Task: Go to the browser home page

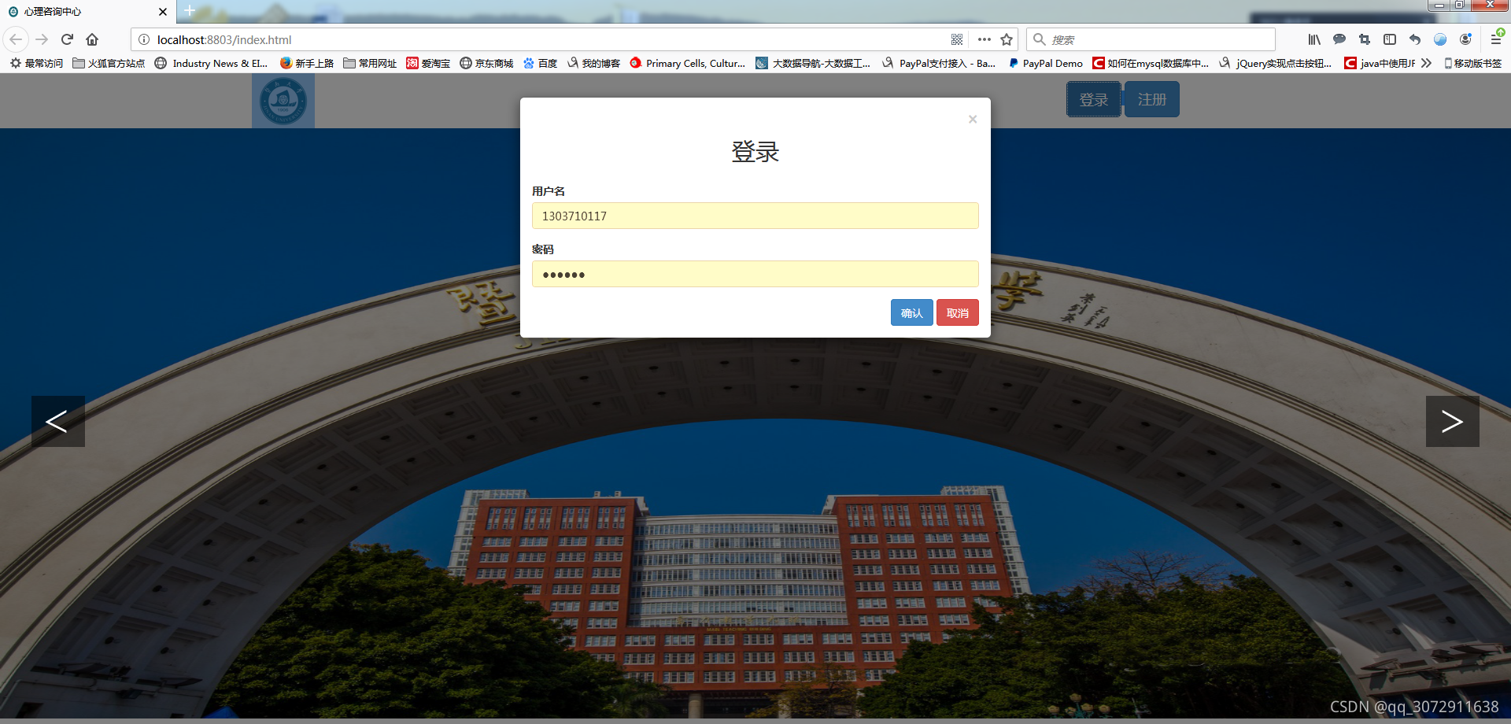Action: pyautogui.click(x=92, y=39)
